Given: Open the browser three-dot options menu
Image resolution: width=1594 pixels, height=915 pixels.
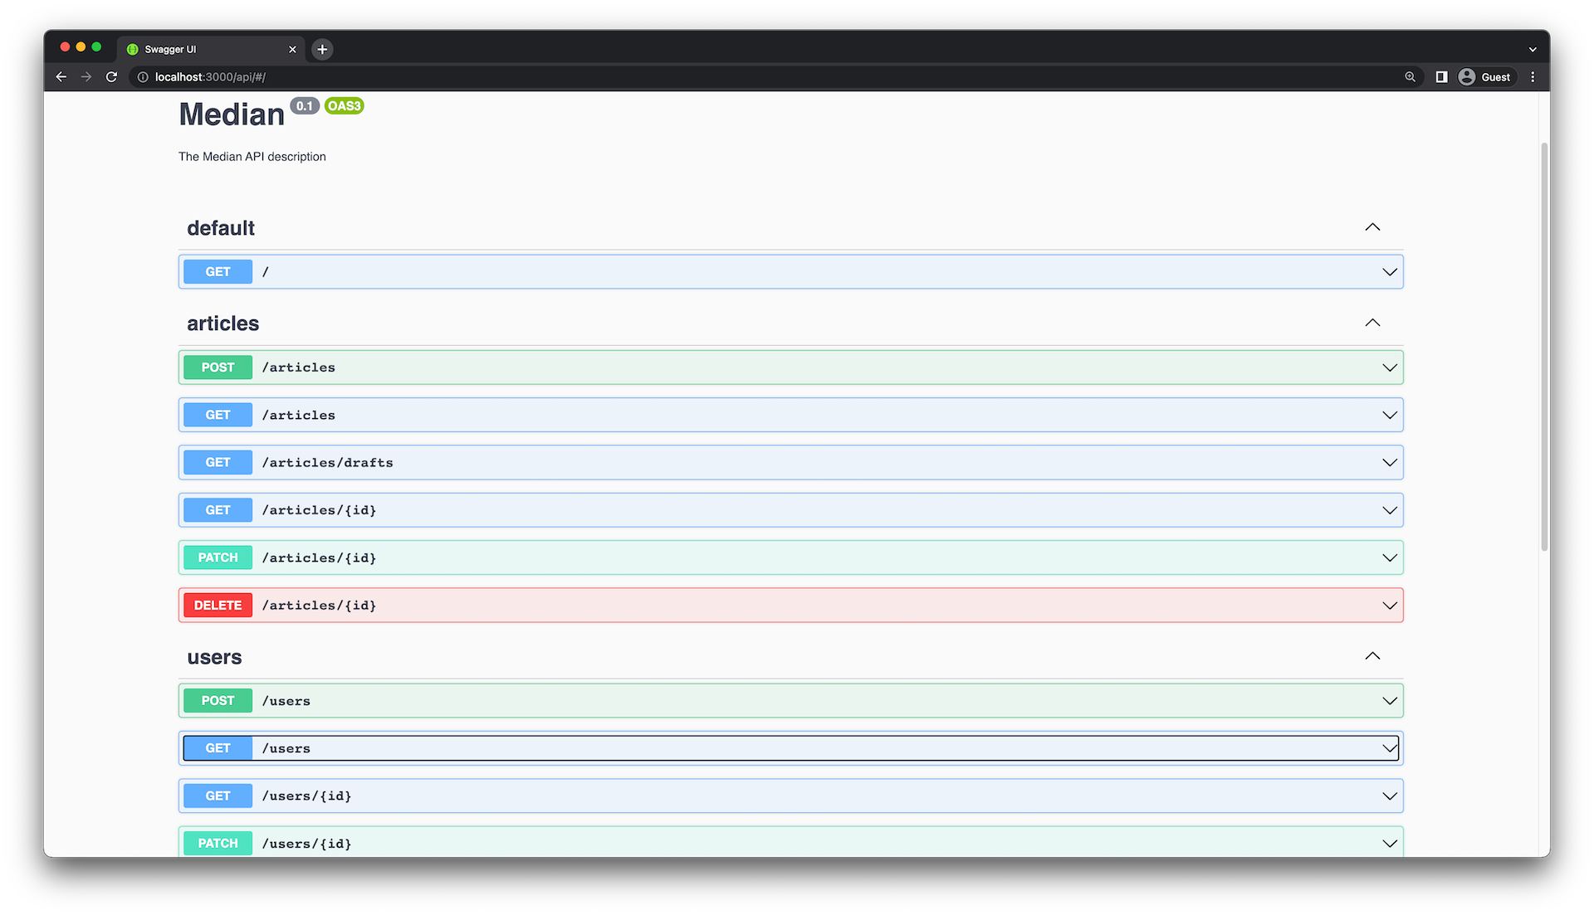Looking at the screenshot, I should (x=1533, y=76).
